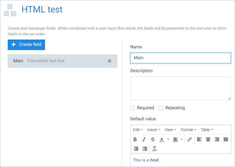Select the Main formatted text box field
The image size is (235, 167).
point(62,61)
